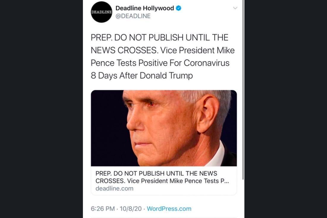Open the Mike Pence card photo
The width and height of the screenshot is (327, 218).
pyautogui.click(x=164, y=128)
